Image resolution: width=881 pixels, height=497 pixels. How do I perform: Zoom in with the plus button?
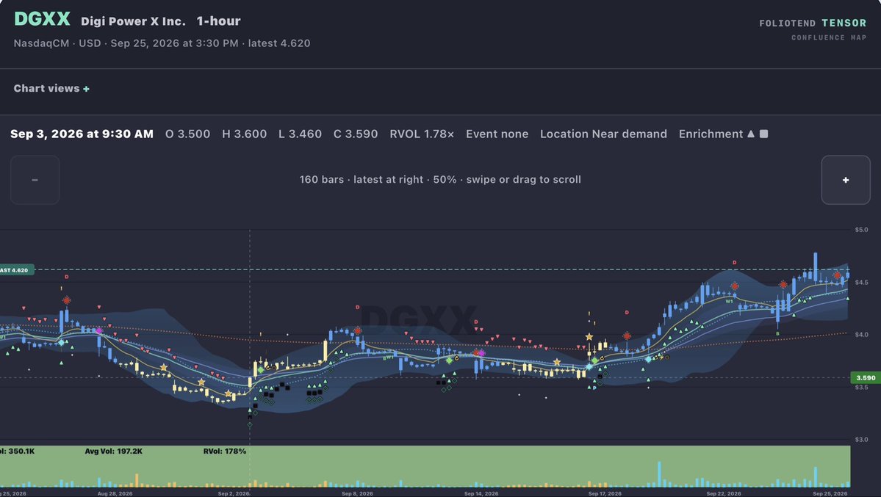pyautogui.click(x=846, y=180)
